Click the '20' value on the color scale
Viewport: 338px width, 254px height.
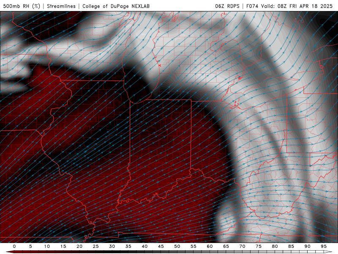tap(79, 246)
